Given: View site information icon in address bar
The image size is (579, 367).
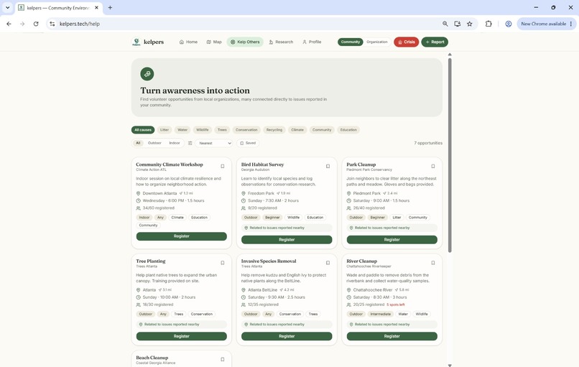Looking at the screenshot, I should pyautogui.click(x=52, y=24).
